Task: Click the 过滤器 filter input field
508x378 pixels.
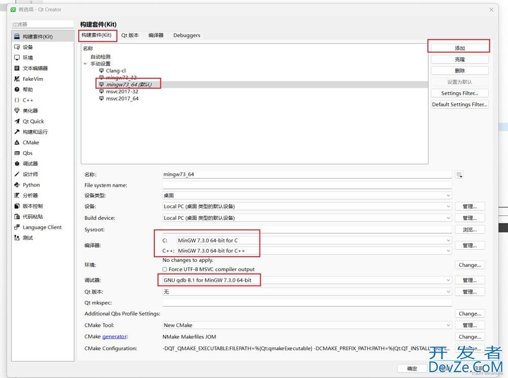Action: click(x=43, y=24)
